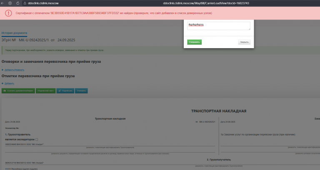Click the Оговорки и замечания перевозчика heading

(x=51, y=62)
